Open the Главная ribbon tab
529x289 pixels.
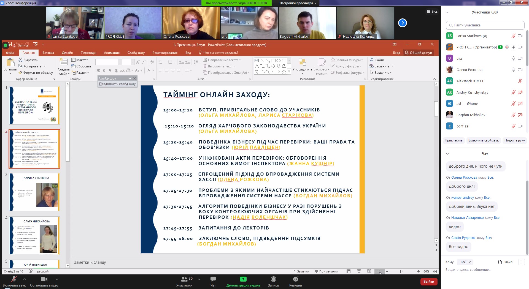tap(29, 53)
